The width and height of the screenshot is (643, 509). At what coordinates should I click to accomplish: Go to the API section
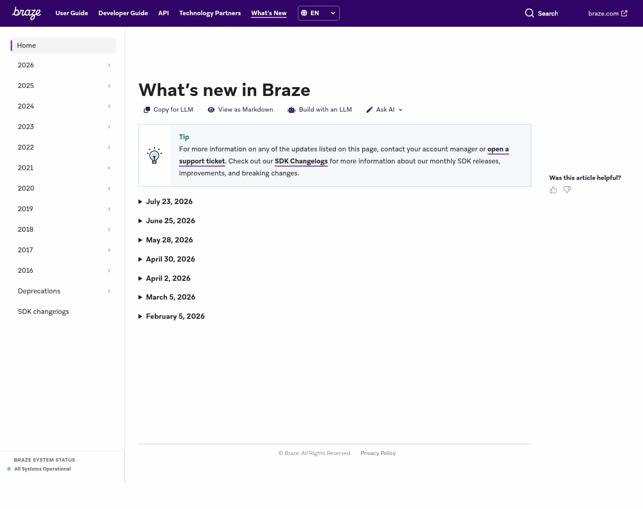click(163, 13)
